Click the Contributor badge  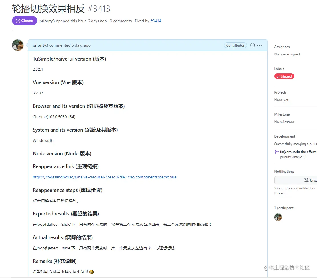coord(235,45)
